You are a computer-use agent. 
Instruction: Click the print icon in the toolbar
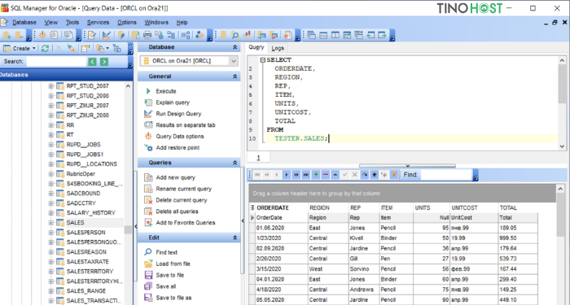pyautogui.click(x=147, y=35)
